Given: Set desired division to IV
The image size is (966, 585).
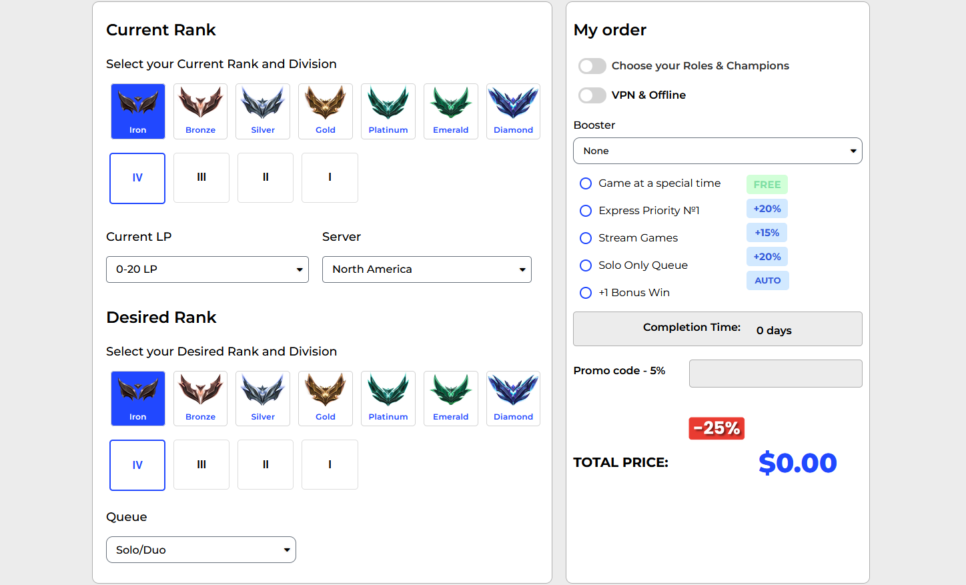Looking at the screenshot, I should pyautogui.click(x=137, y=465).
